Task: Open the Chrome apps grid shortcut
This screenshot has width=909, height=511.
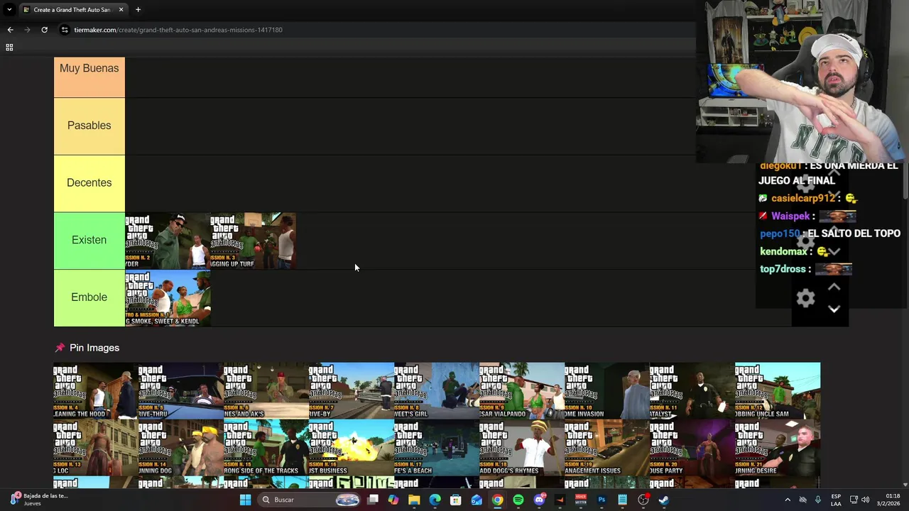Action: [x=9, y=48]
